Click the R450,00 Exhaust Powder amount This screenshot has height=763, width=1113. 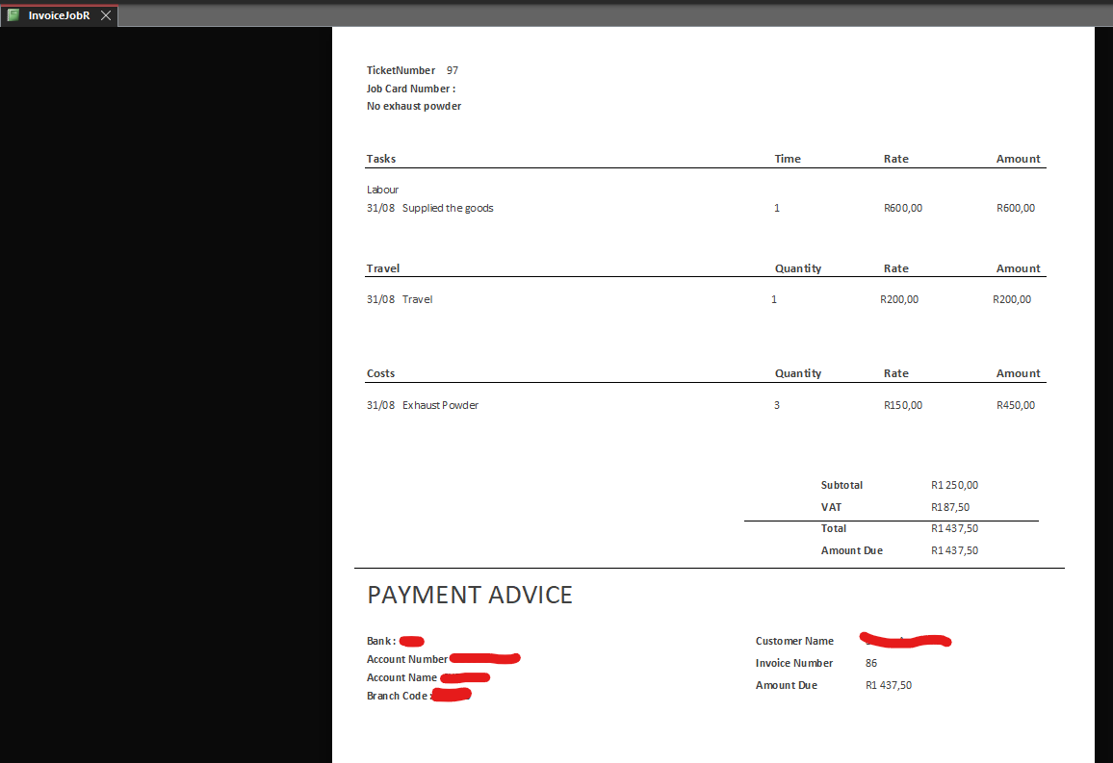(x=1016, y=405)
